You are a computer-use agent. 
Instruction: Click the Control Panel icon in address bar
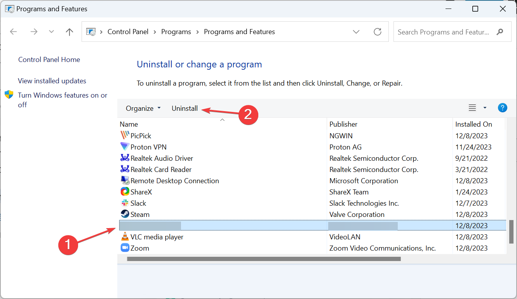coord(91,32)
